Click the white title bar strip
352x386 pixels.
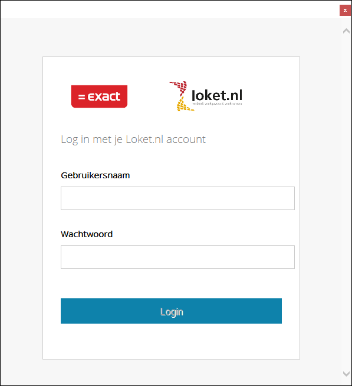pyautogui.click(x=170, y=9)
